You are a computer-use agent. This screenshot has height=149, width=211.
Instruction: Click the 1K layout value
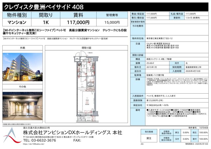tap(46, 22)
